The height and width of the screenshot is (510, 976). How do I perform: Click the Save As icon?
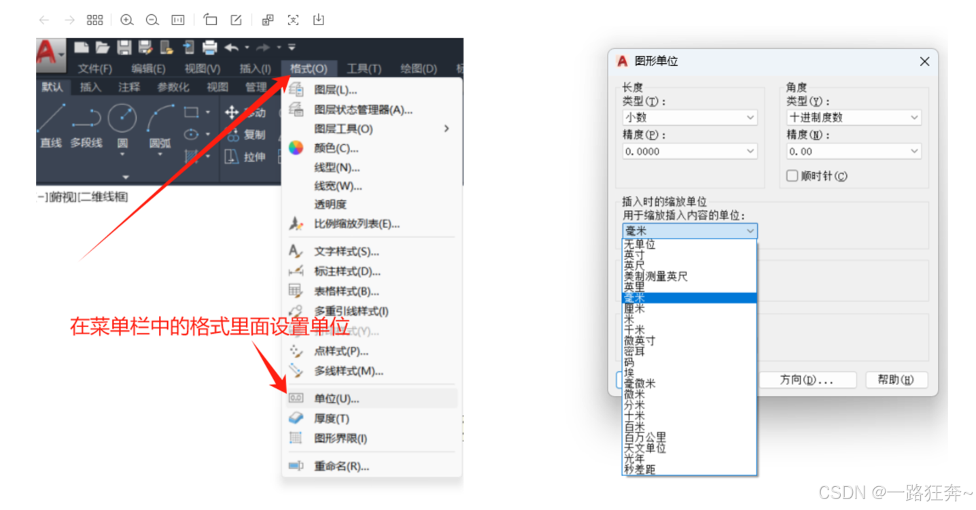[x=145, y=47]
